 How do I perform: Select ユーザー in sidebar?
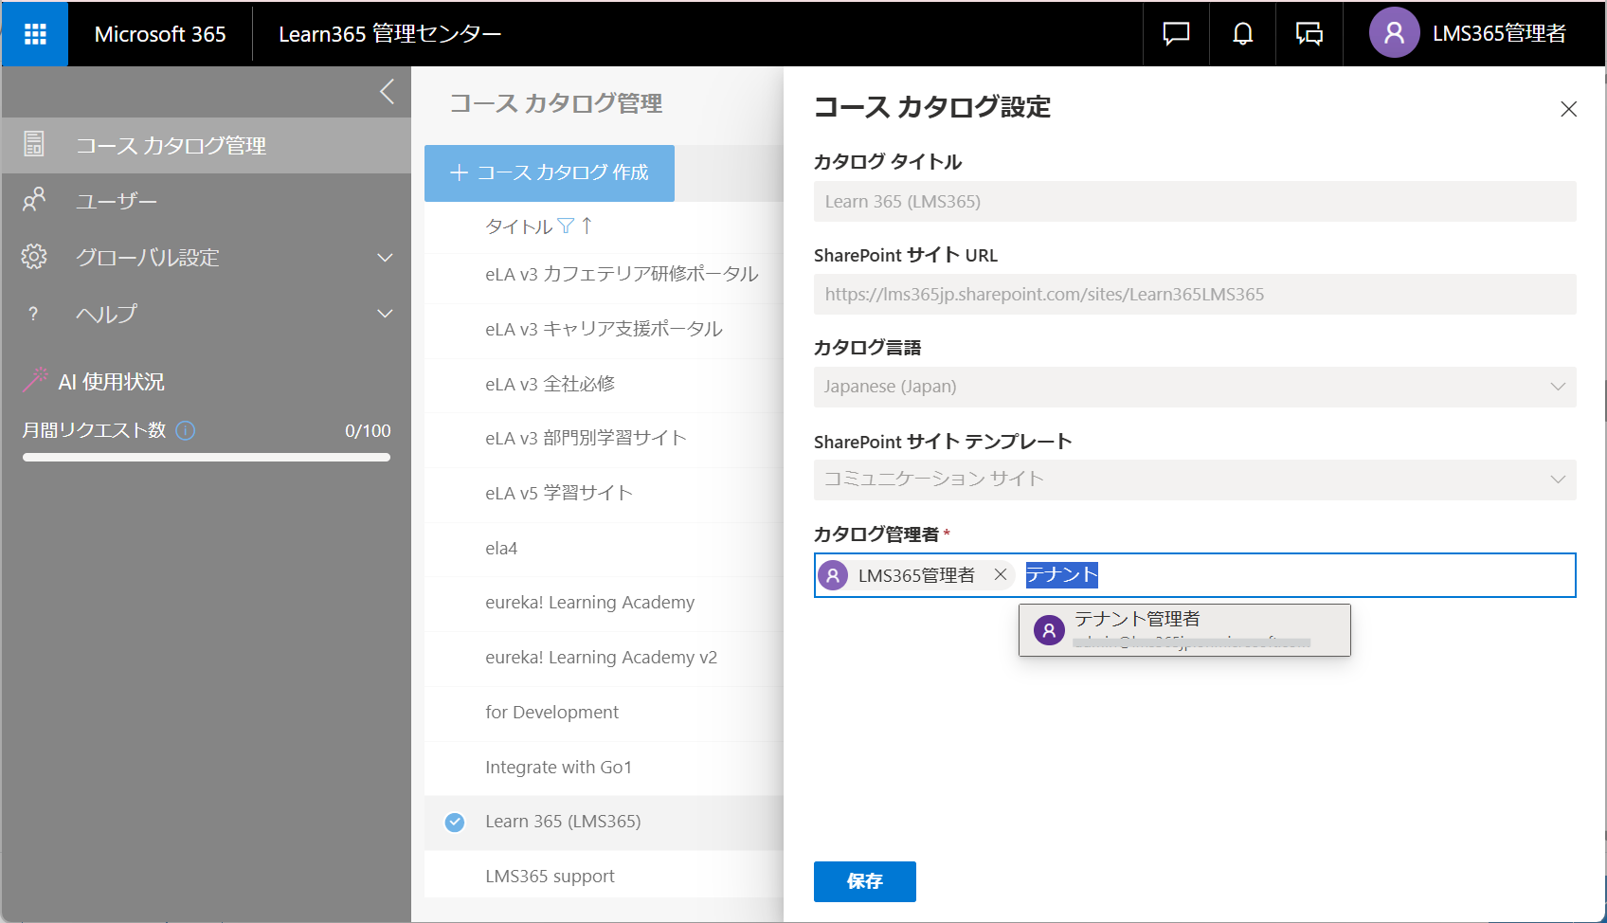pos(207,201)
